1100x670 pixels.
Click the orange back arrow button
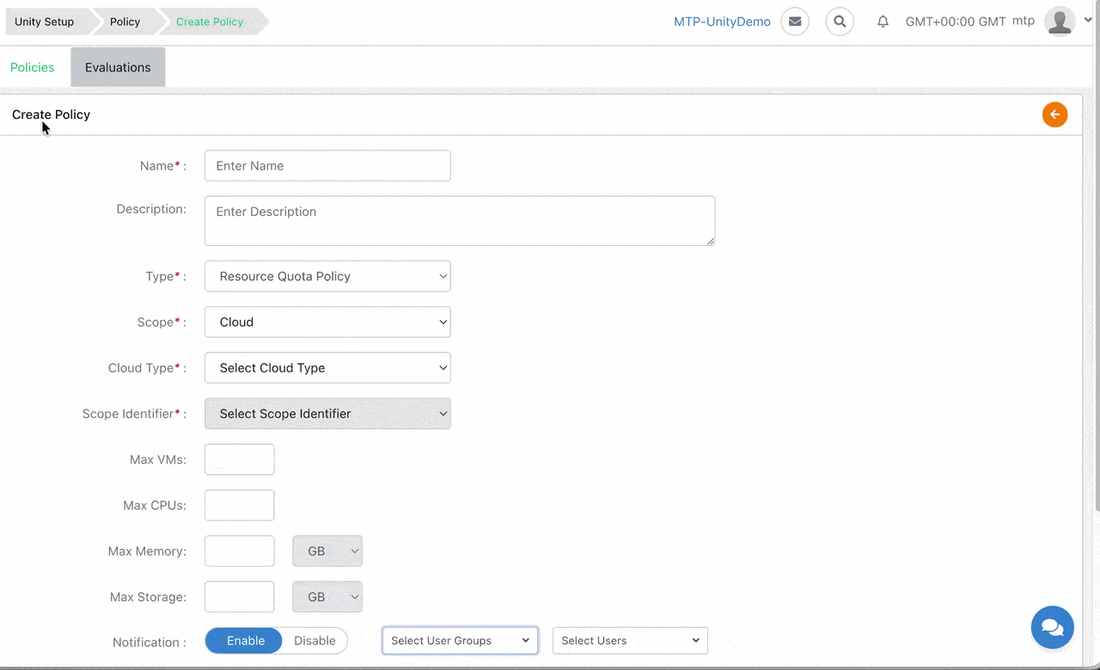(1055, 114)
